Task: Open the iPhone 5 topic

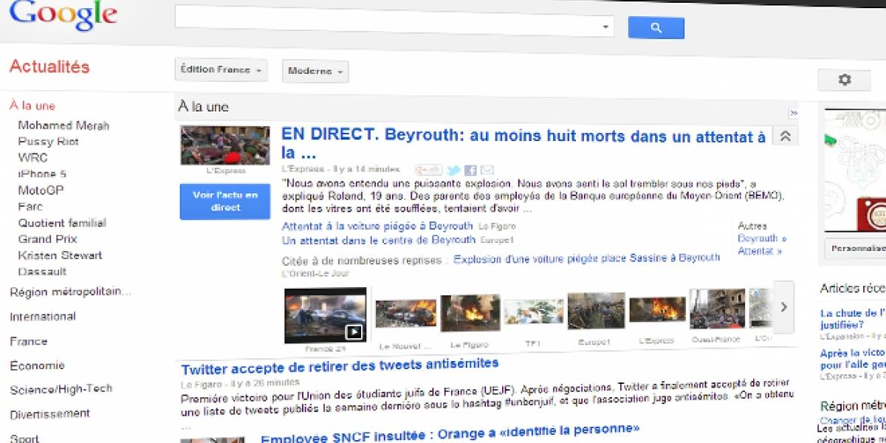Action: click(x=42, y=174)
